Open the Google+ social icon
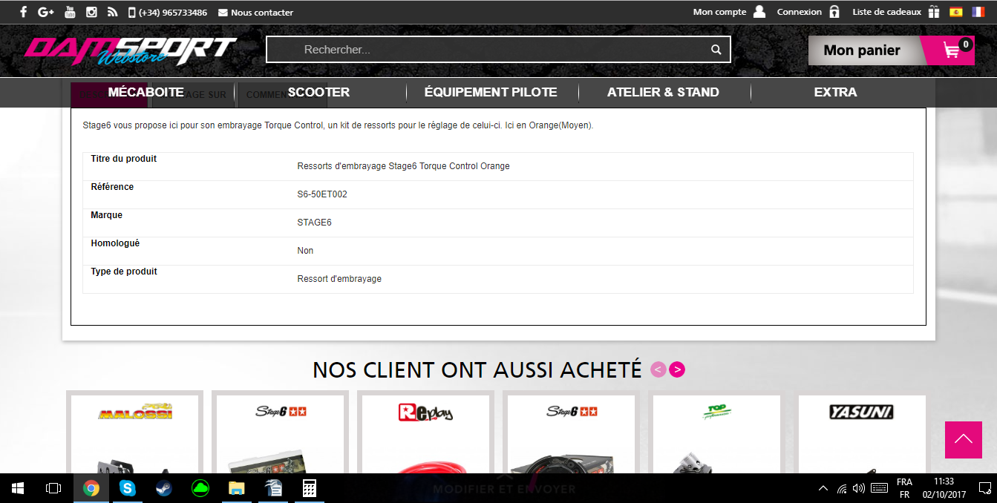The height and width of the screenshot is (503, 997). pos(46,12)
